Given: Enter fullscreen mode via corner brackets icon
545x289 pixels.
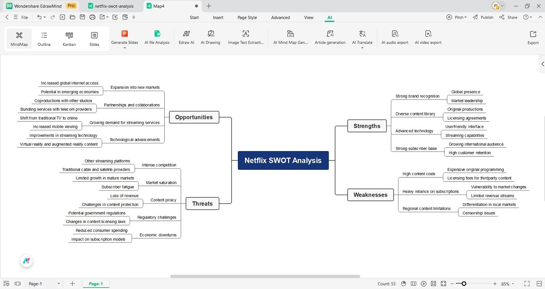Looking at the screenshot, I should [527, 284].
